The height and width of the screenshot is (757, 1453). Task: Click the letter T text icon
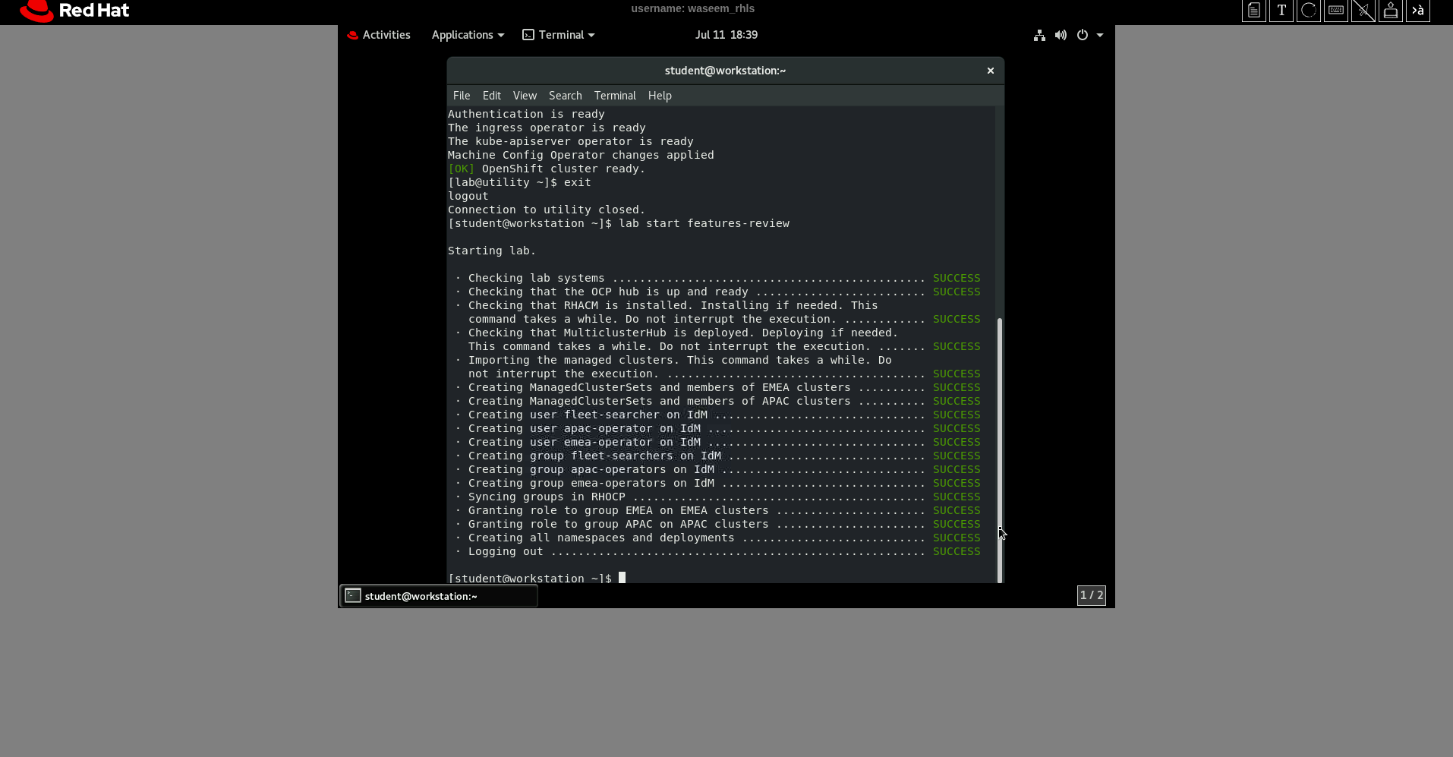1281,11
